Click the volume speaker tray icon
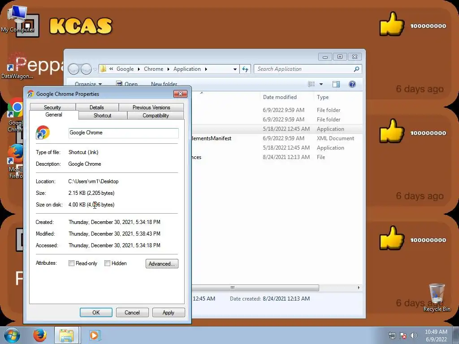Screen dimensions: 459x344 point(413,335)
